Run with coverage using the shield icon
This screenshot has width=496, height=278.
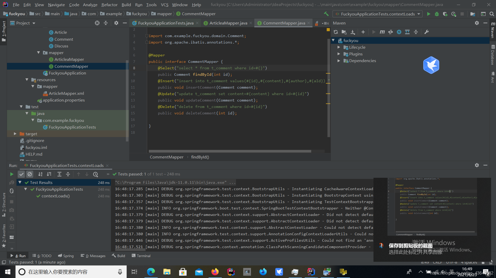click(445, 14)
